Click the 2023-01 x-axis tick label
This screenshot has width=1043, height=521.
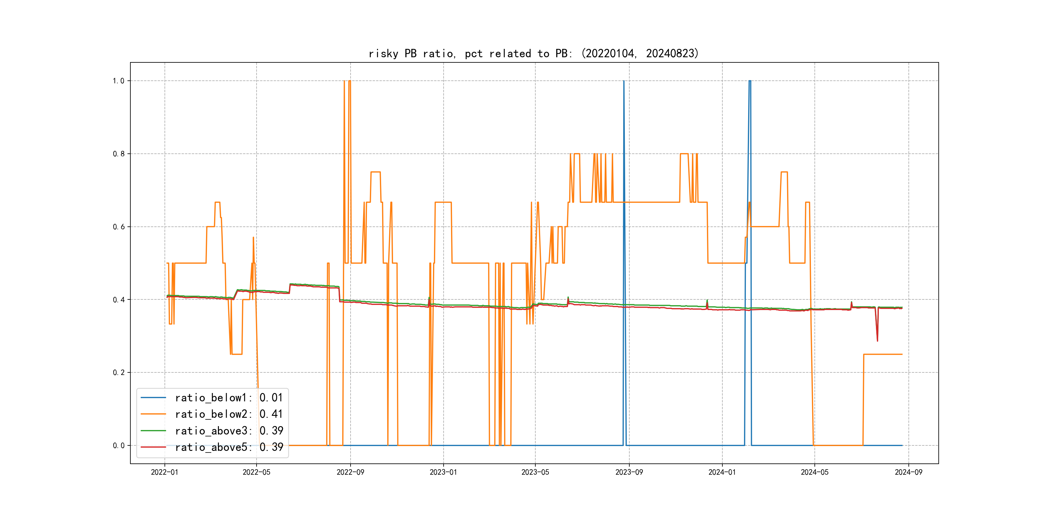click(443, 472)
